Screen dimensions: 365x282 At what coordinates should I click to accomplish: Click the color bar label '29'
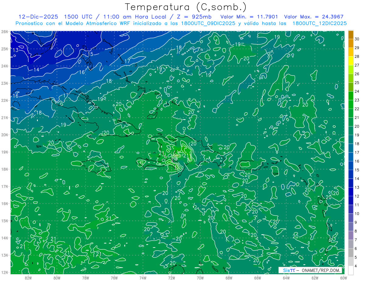357,48
